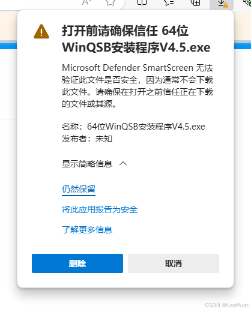Collapse the 显示简略信息 section
This screenshot has width=251, height=312.
94,164
